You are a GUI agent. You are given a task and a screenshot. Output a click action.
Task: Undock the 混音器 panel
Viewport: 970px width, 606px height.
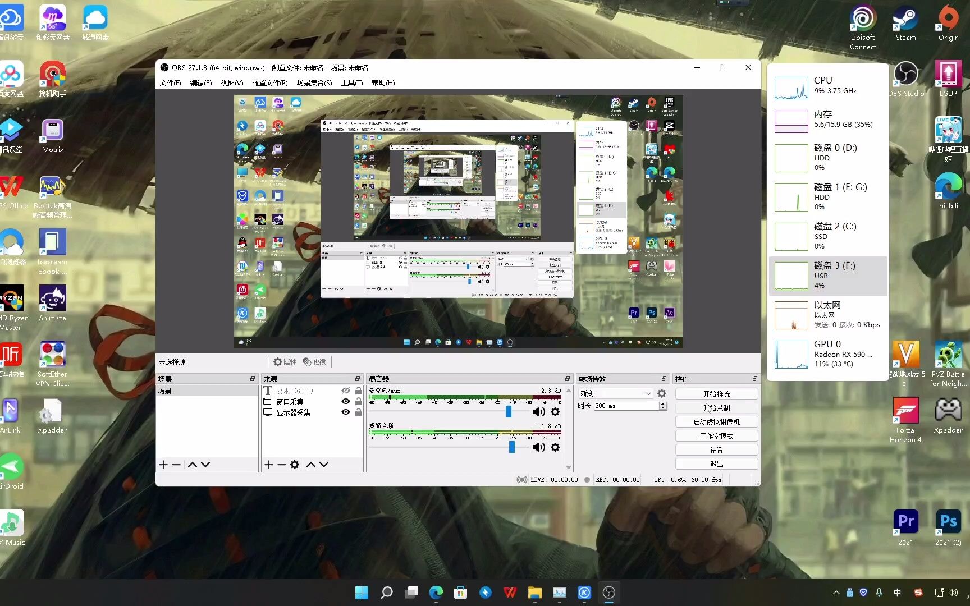coord(568,379)
